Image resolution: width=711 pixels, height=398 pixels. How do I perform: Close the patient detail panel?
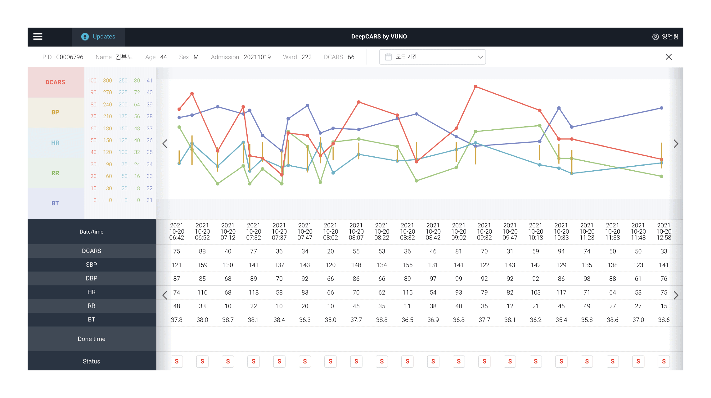[x=668, y=57]
